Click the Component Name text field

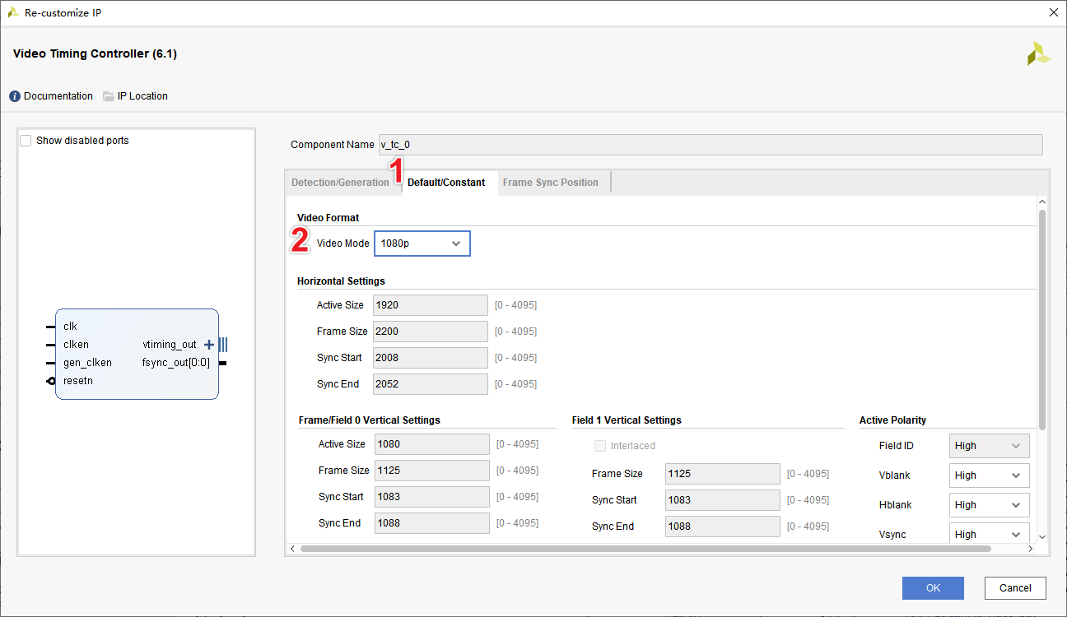pos(710,145)
